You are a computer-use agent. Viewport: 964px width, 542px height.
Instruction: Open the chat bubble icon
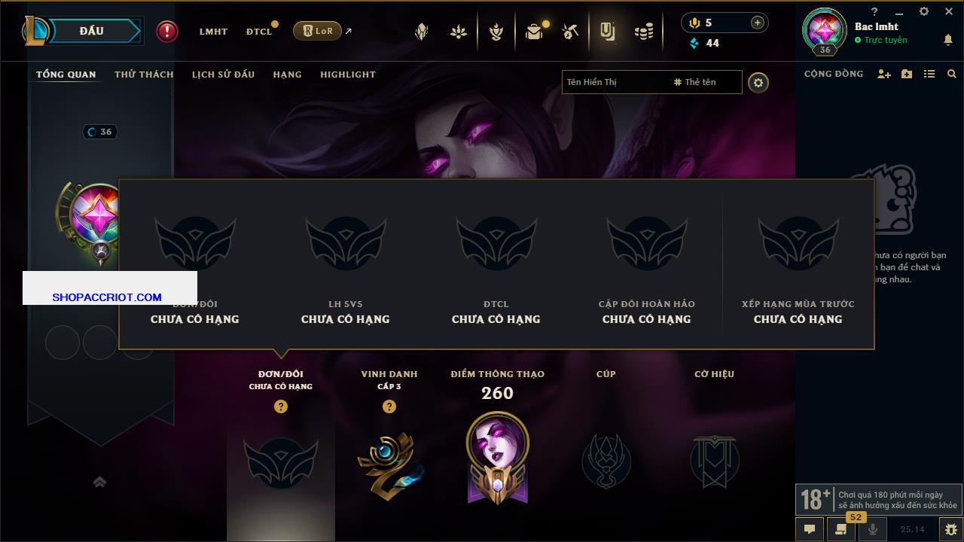(x=810, y=529)
